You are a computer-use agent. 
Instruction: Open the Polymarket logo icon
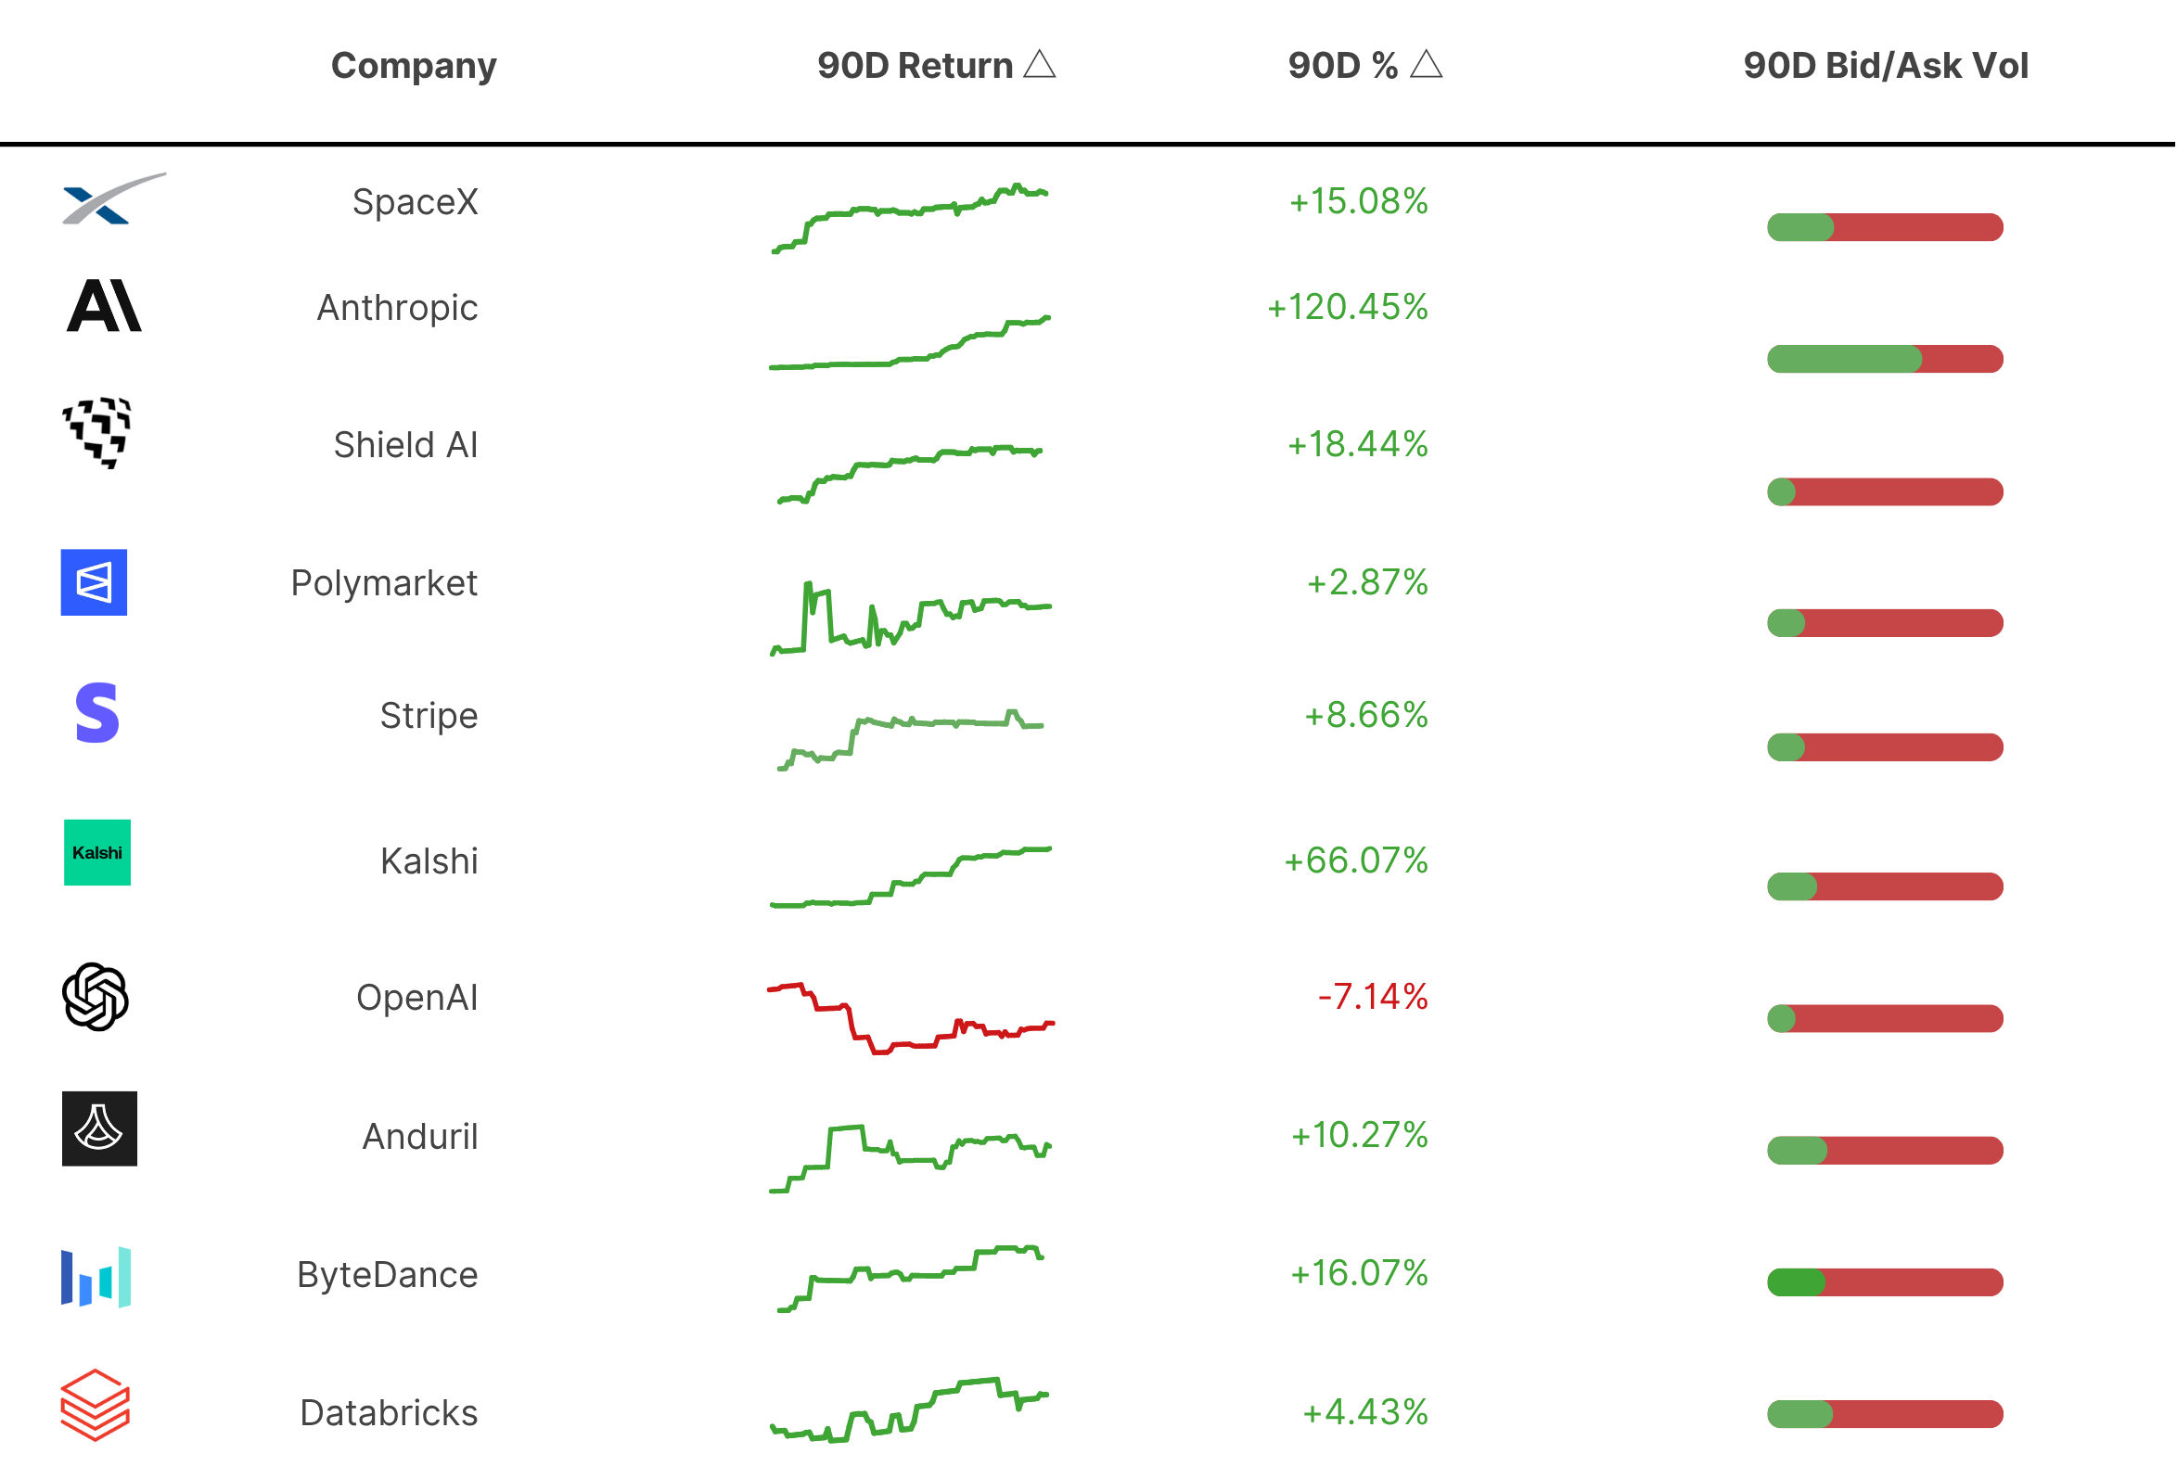pyautogui.click(x=95, y=582)
